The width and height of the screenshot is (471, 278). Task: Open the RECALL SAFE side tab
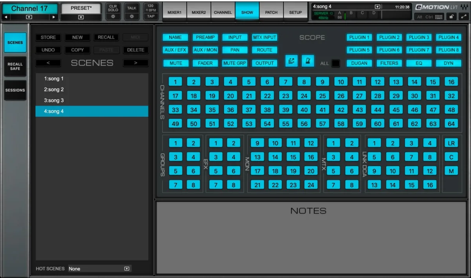(15, 66)
